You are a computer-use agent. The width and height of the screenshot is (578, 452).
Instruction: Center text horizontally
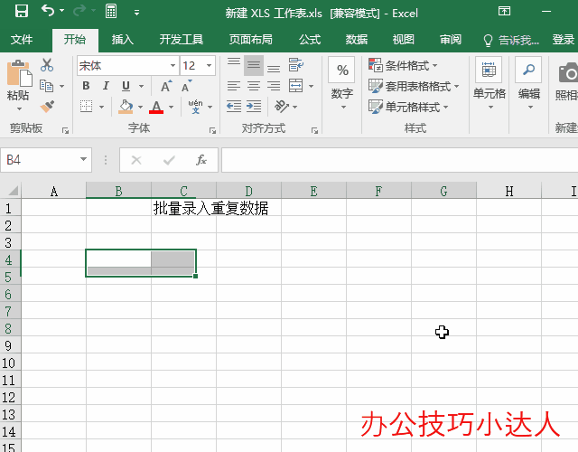pos(254,86)
